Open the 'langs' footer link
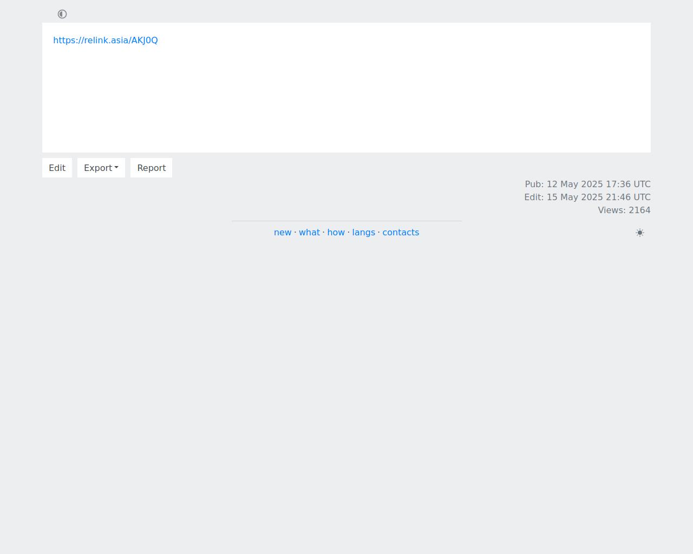Screen dimensions: 693x554 [x=364, y=232]
